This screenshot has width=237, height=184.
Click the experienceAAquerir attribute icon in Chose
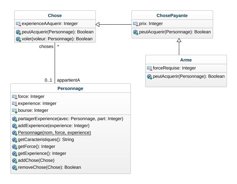18,24
